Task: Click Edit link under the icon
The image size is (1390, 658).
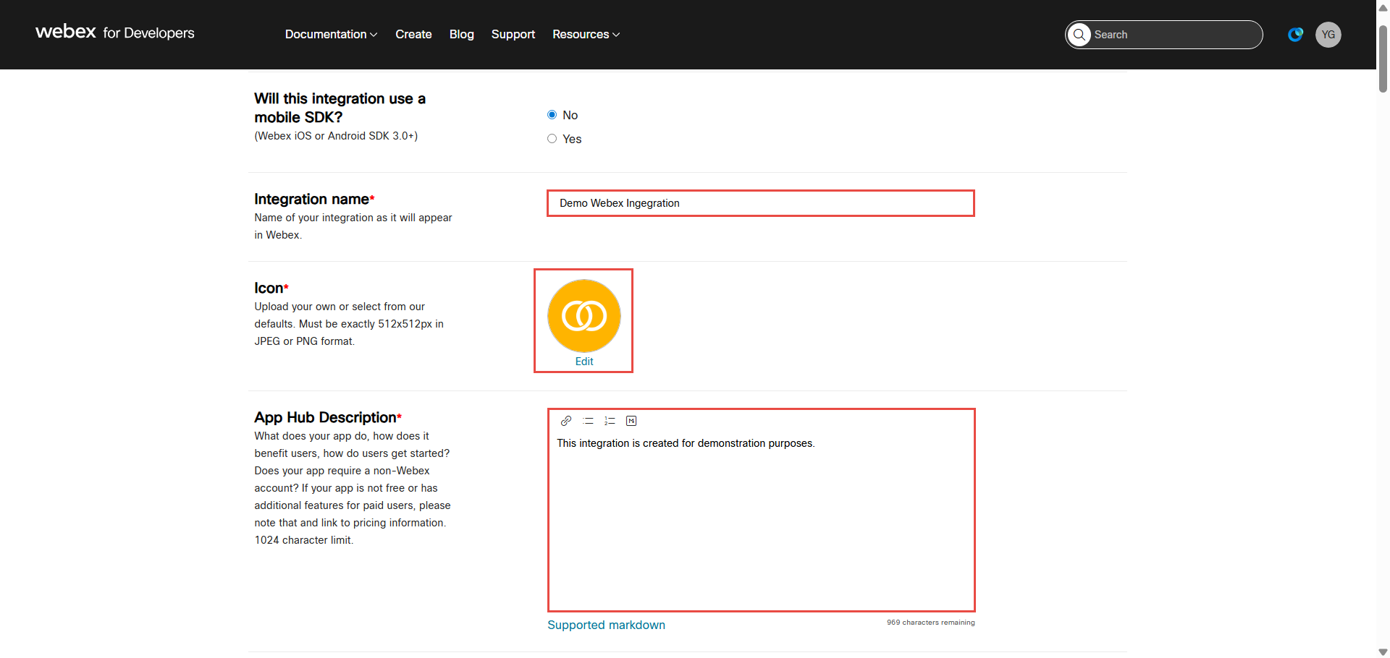Action: point(584,362)
